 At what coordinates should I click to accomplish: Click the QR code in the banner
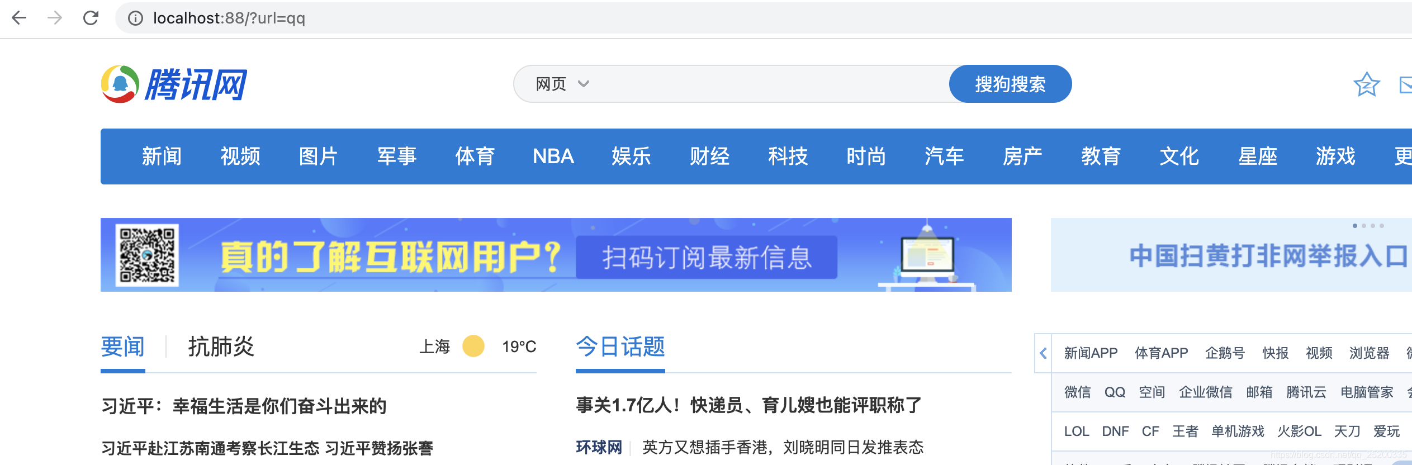click(x=147, y=255)
